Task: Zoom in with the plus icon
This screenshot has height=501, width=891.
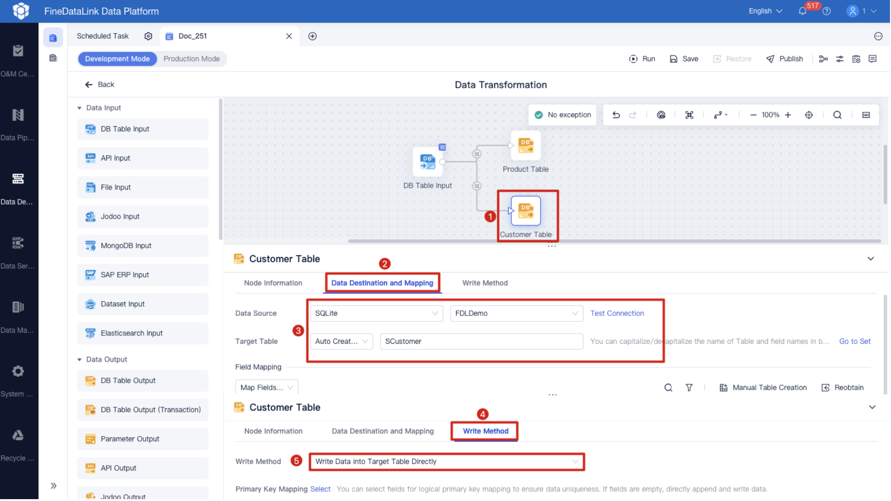Action: pyautogui.click(x=788, y=115)
